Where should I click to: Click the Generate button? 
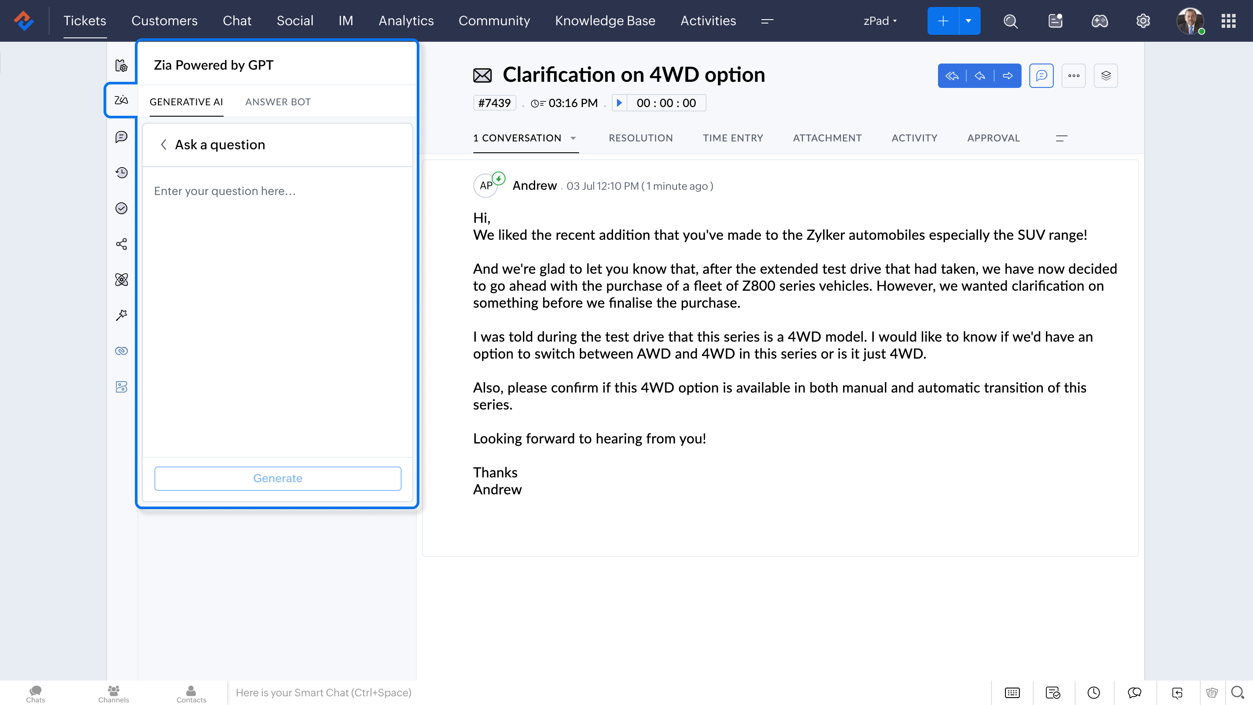click(278, 478)
